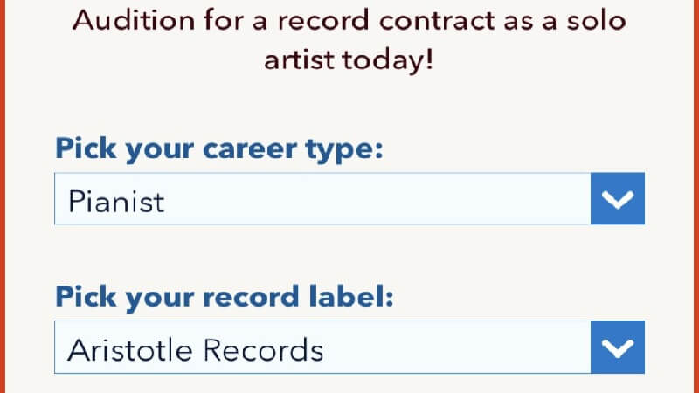Click the Aristotle Records text in the selector
Viewport: 699px width, 393px height.
point(196,350)
